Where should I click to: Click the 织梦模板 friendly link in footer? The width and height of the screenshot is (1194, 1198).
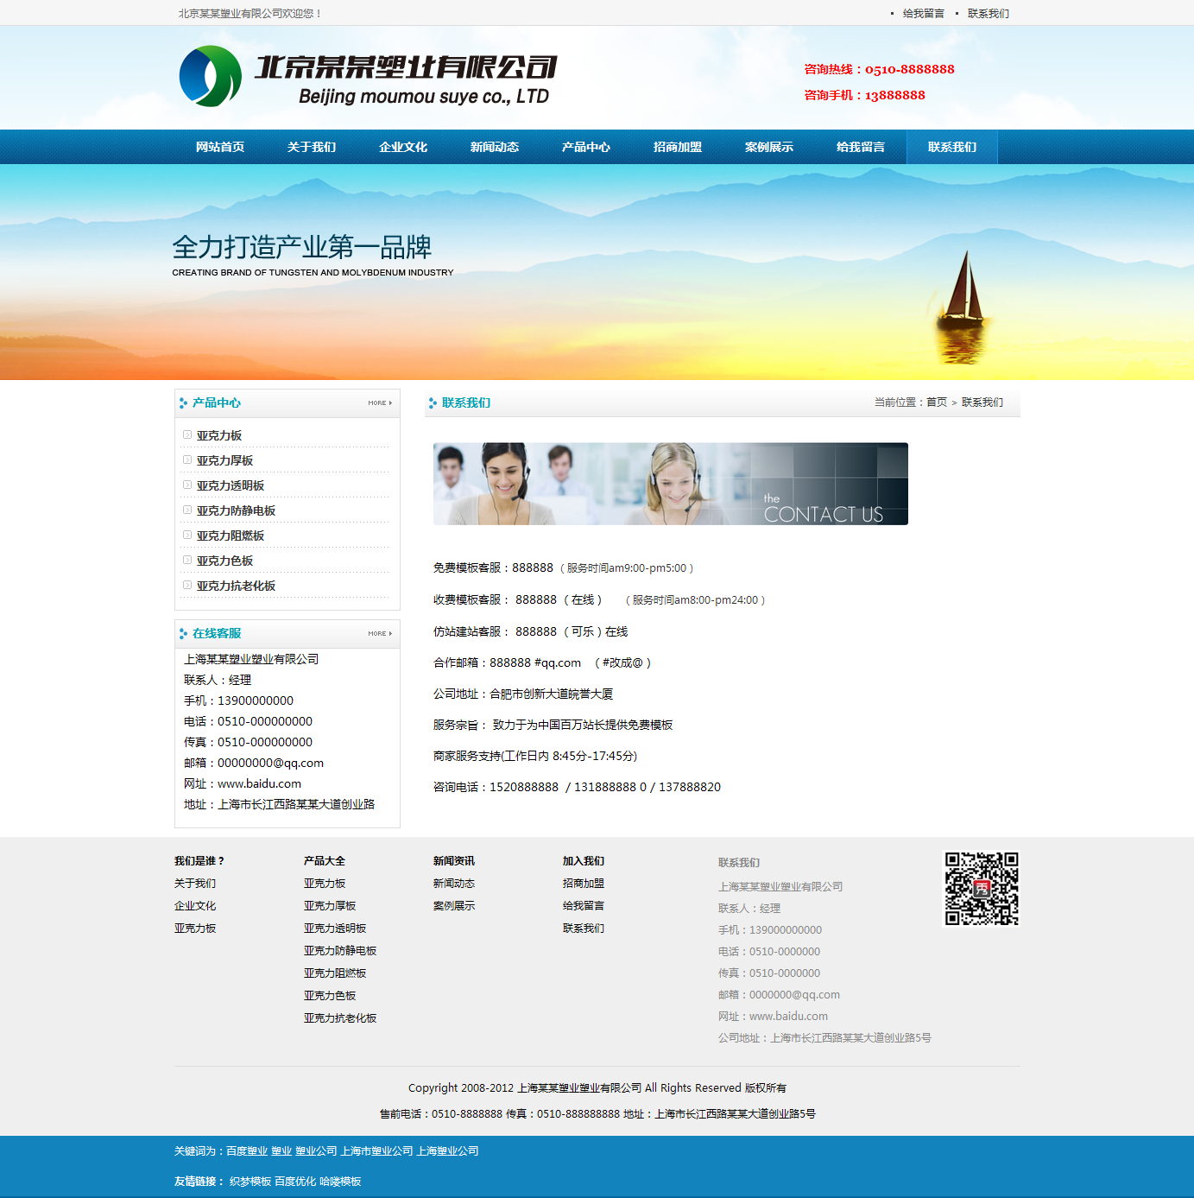(x=250, y=1182)
